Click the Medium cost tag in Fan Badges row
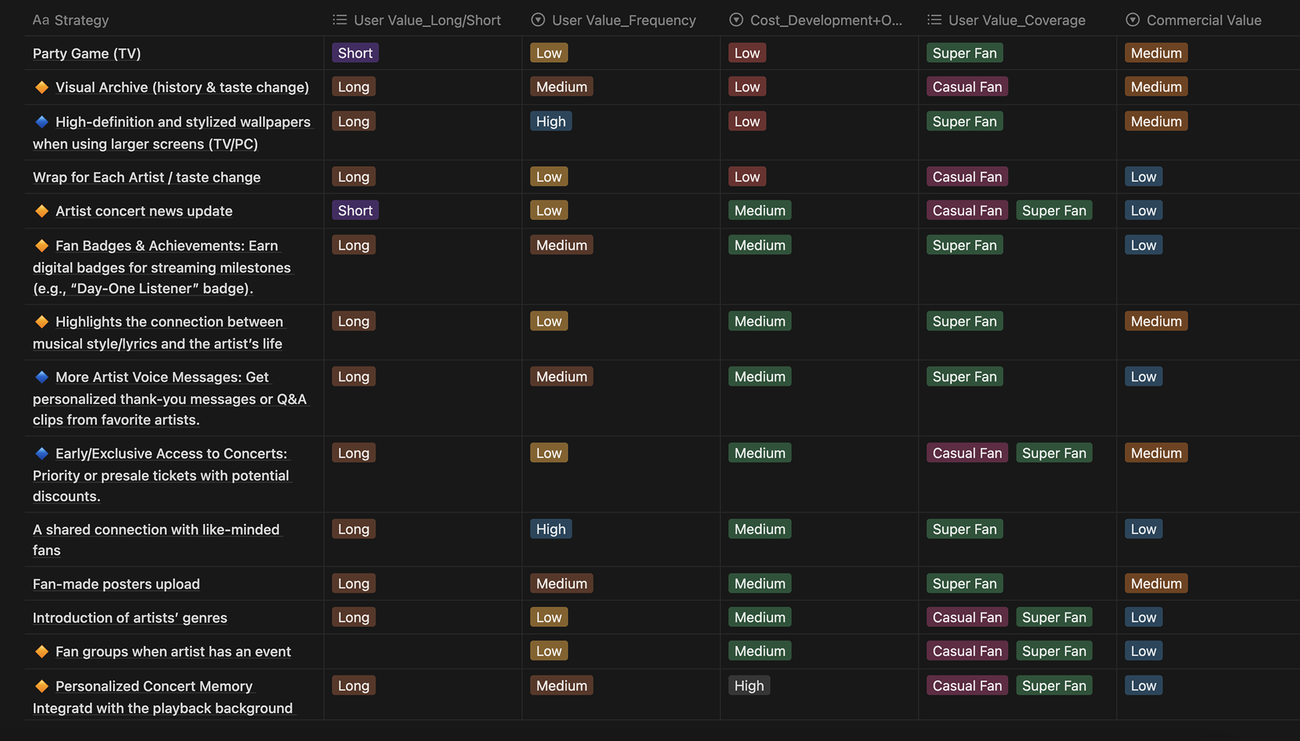The height and width of the screenshot is (741, 1300). coord(759,245)
